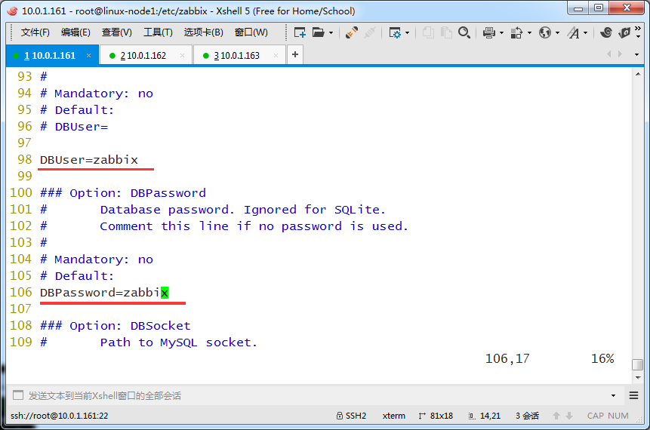Open the 查看(V) menu
This screenshot has height=430, width=650.
click(117, 32)
